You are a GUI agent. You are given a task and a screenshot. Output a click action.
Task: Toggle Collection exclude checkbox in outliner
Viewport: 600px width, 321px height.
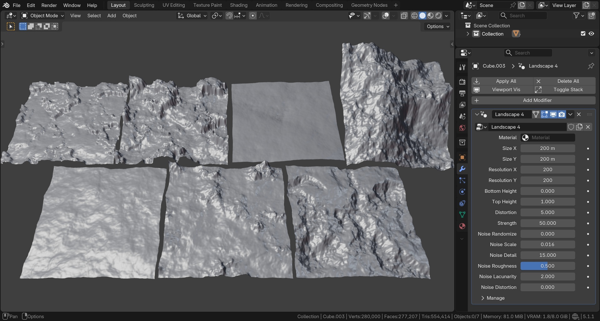[583, 34]
